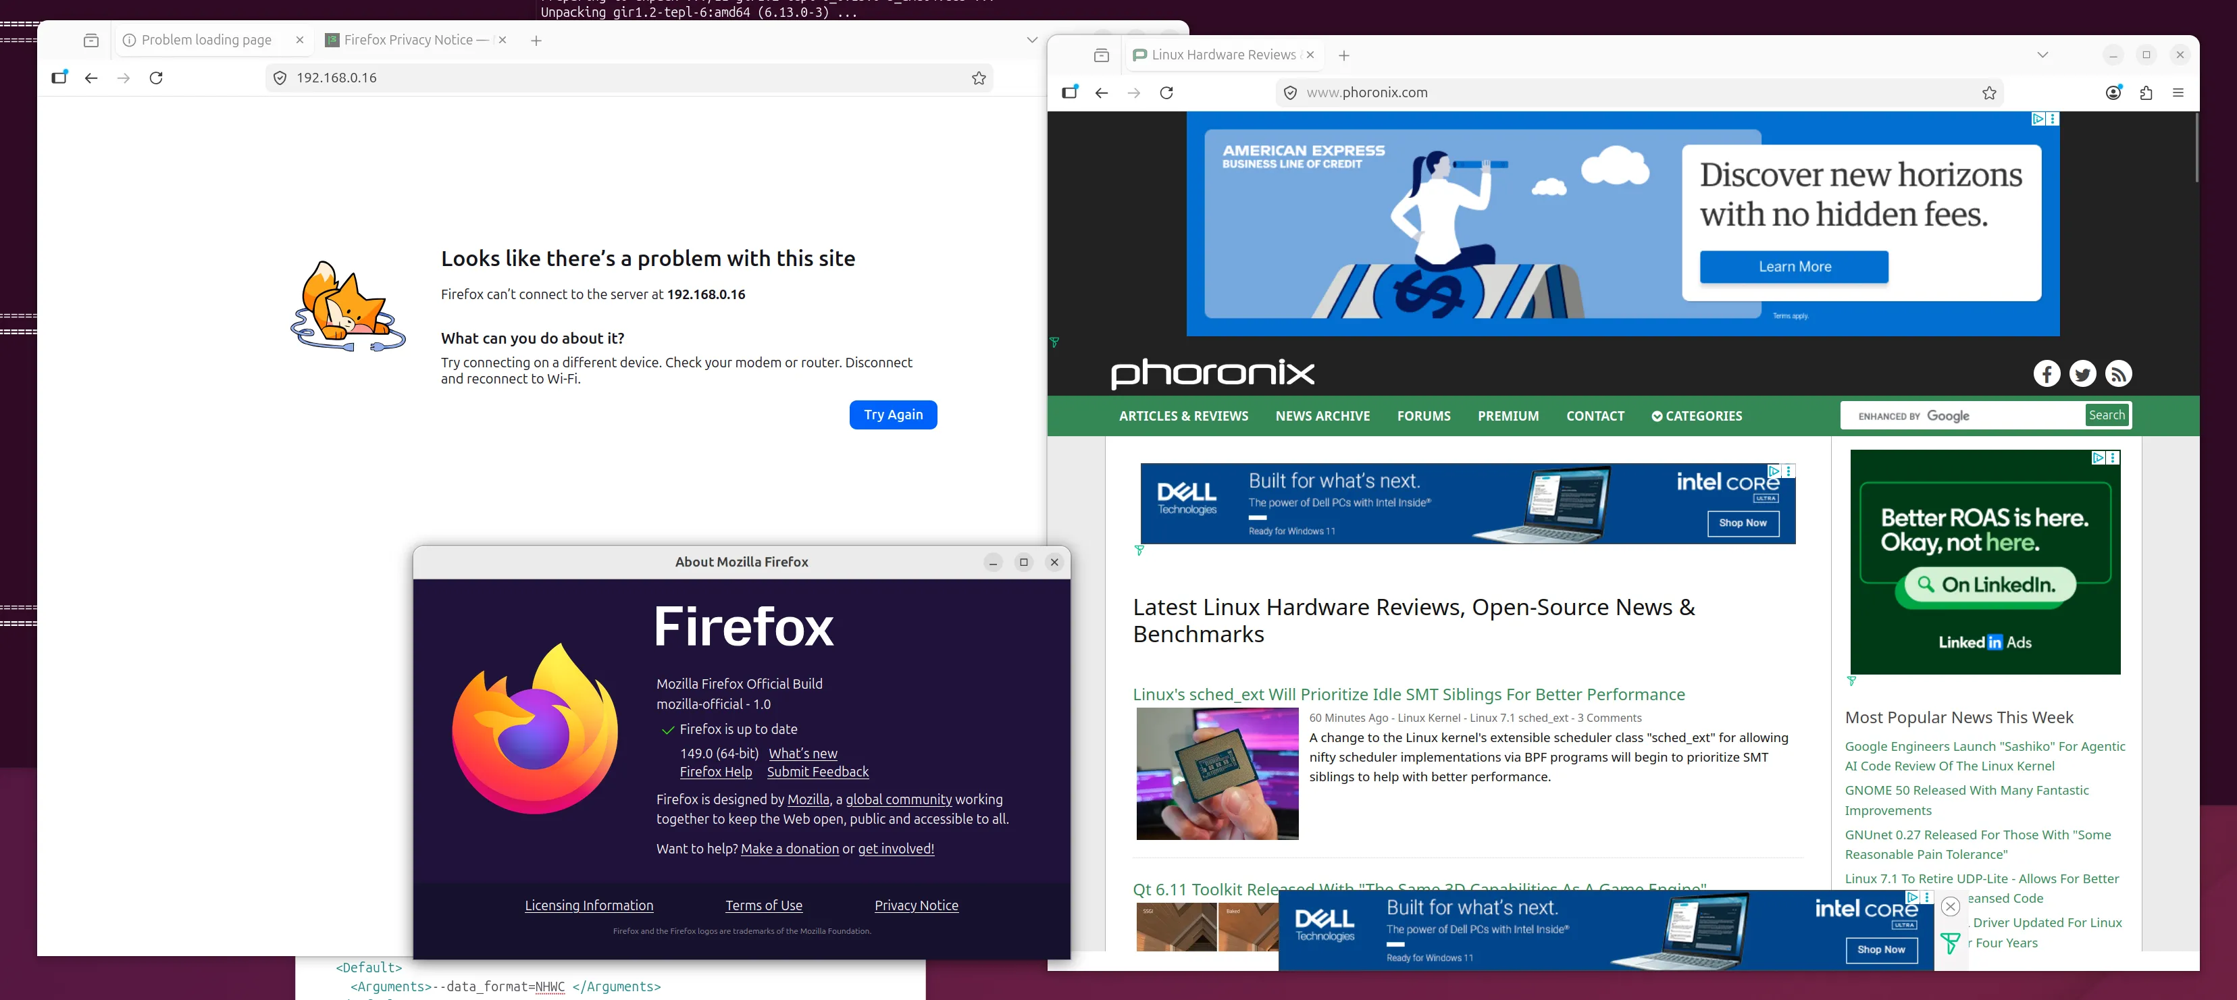Switch to Firefox Privacy Notice tab
This screenshot has height=1000, width=2237.
407,40
